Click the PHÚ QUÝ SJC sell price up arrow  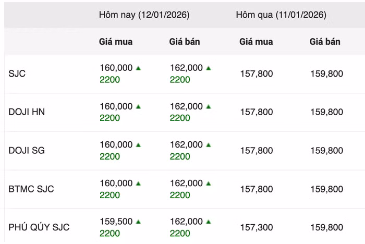[209, 222]
